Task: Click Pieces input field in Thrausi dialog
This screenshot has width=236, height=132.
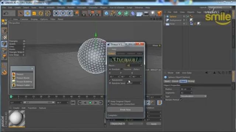Action: (133, 65)
